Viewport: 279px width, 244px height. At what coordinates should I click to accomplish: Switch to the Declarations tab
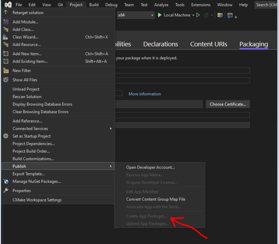click(x=160, y=44)
